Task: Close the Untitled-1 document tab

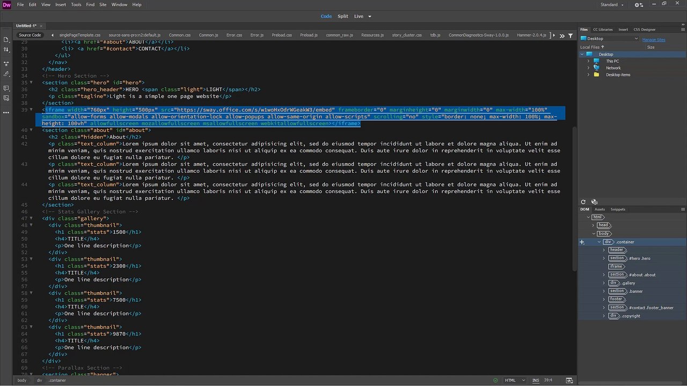Action: (40, 26)
